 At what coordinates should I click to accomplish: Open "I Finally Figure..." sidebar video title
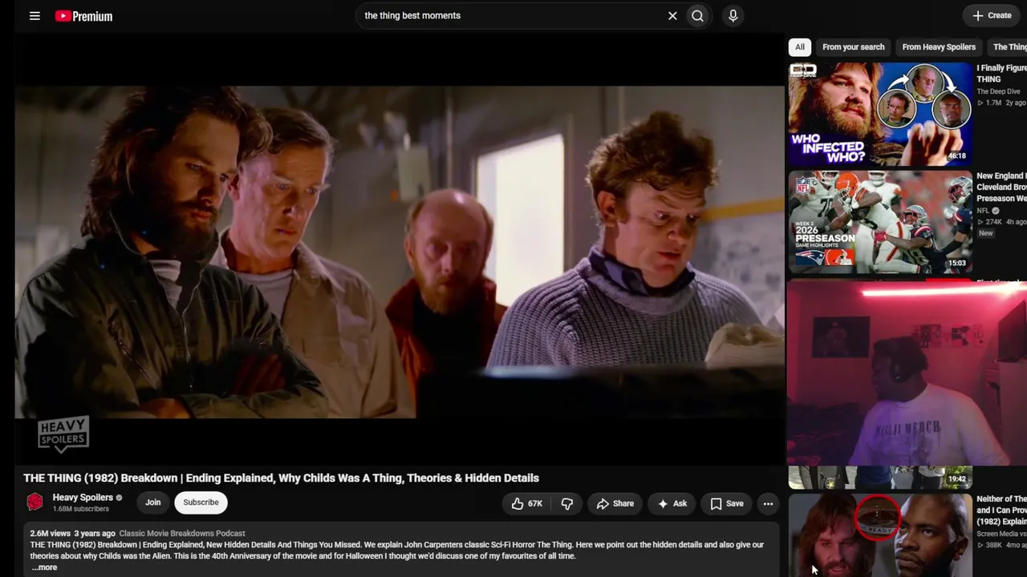pos(1001,74)
